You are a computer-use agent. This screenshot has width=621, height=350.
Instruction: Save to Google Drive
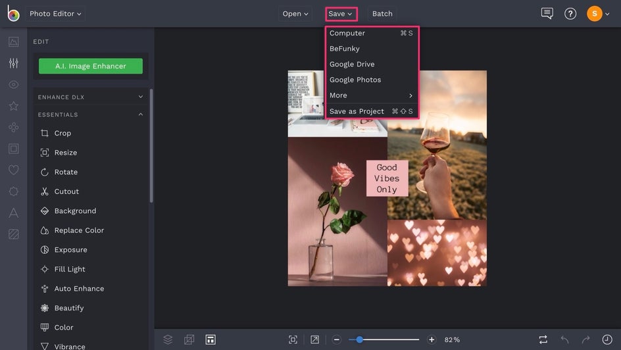[371, 64]
